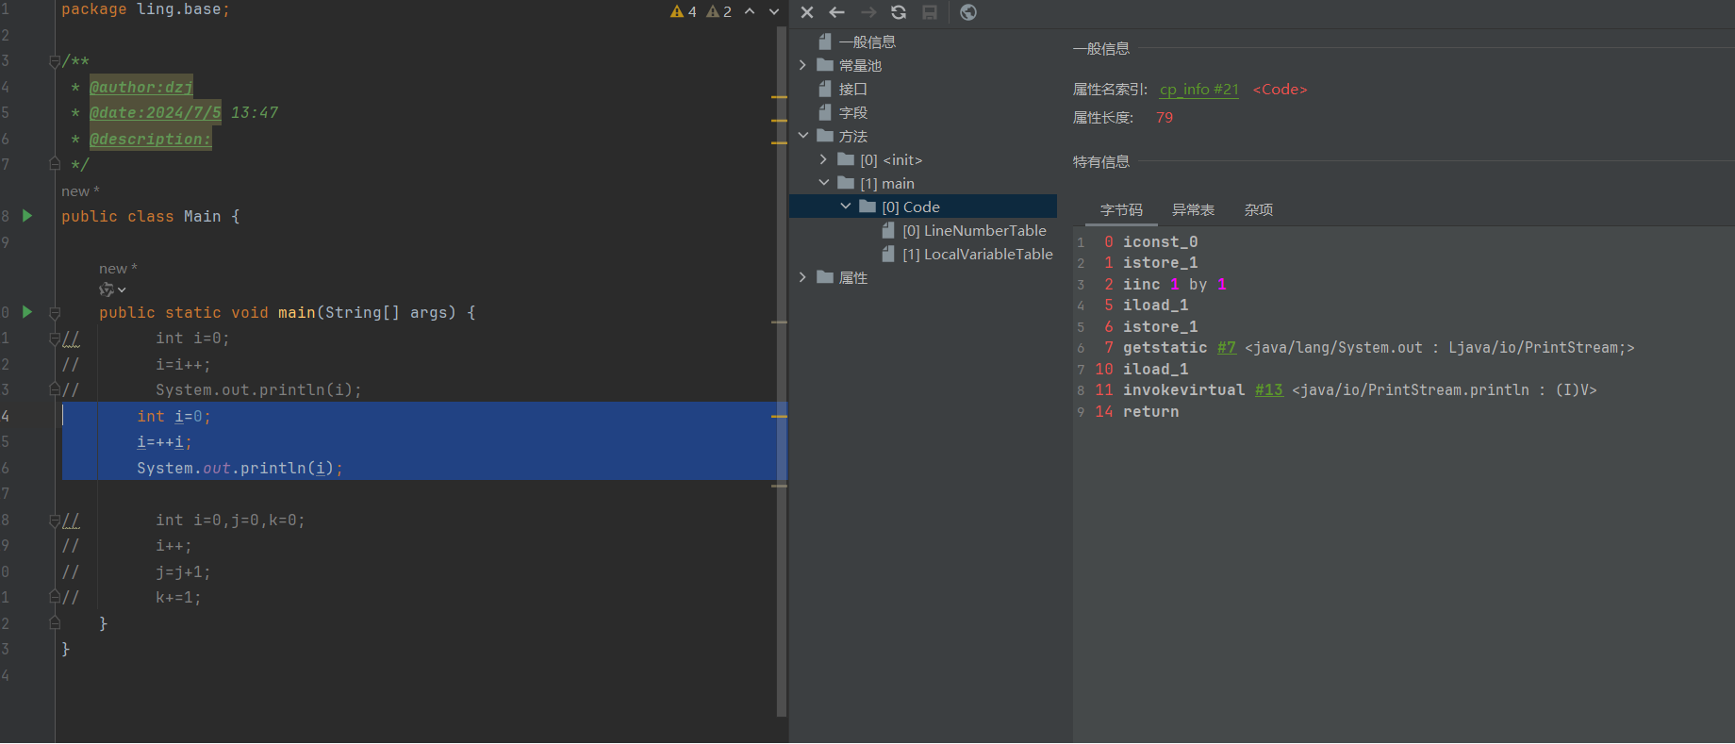This screenshot has height=744, width=1735.
Task: Click the invokevirtual bytecode instruction
Action: point(1183,390)
